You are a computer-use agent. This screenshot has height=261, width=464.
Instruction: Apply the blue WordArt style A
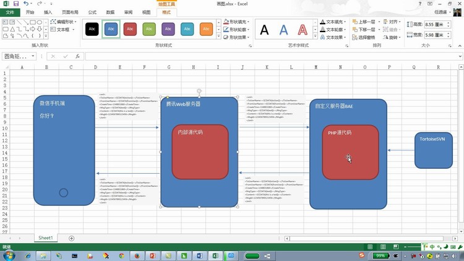point(283,30)
